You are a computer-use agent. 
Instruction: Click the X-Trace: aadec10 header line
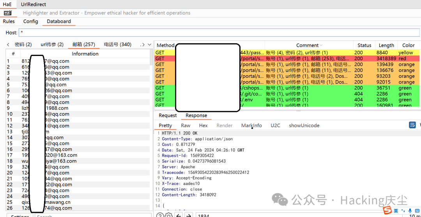point(181,184)
